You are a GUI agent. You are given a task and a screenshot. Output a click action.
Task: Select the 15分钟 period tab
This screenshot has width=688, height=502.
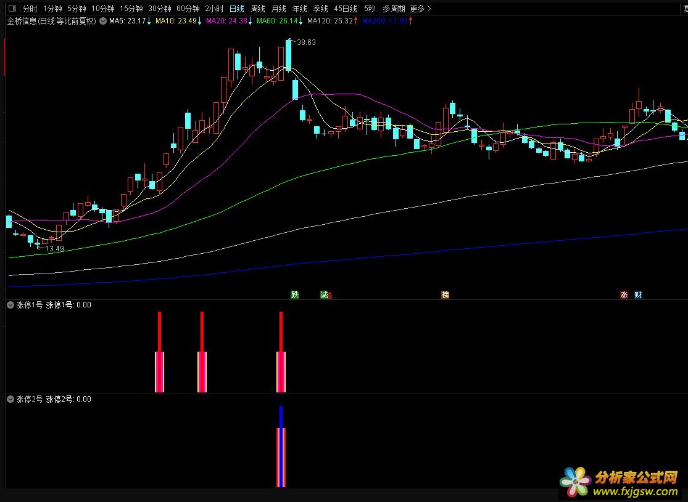point(131,9)
